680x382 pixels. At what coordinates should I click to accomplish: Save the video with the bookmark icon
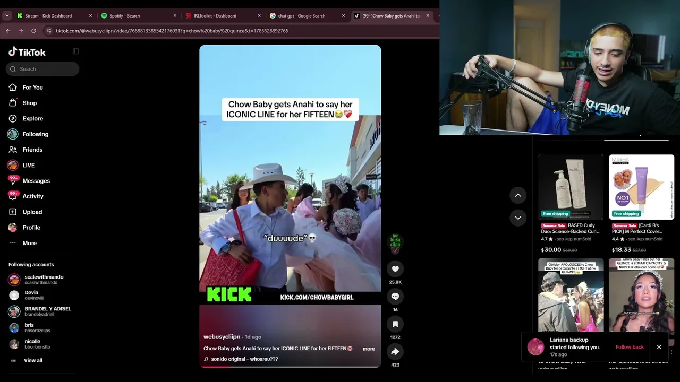[x=395, y=324]
